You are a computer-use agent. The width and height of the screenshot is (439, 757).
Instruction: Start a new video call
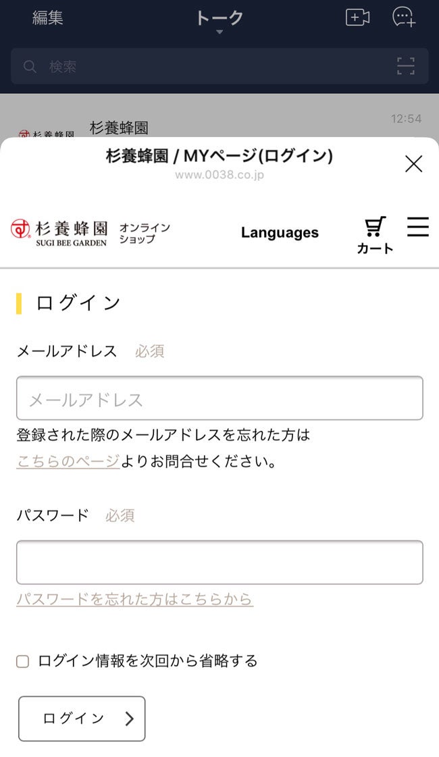click(357, 18)
